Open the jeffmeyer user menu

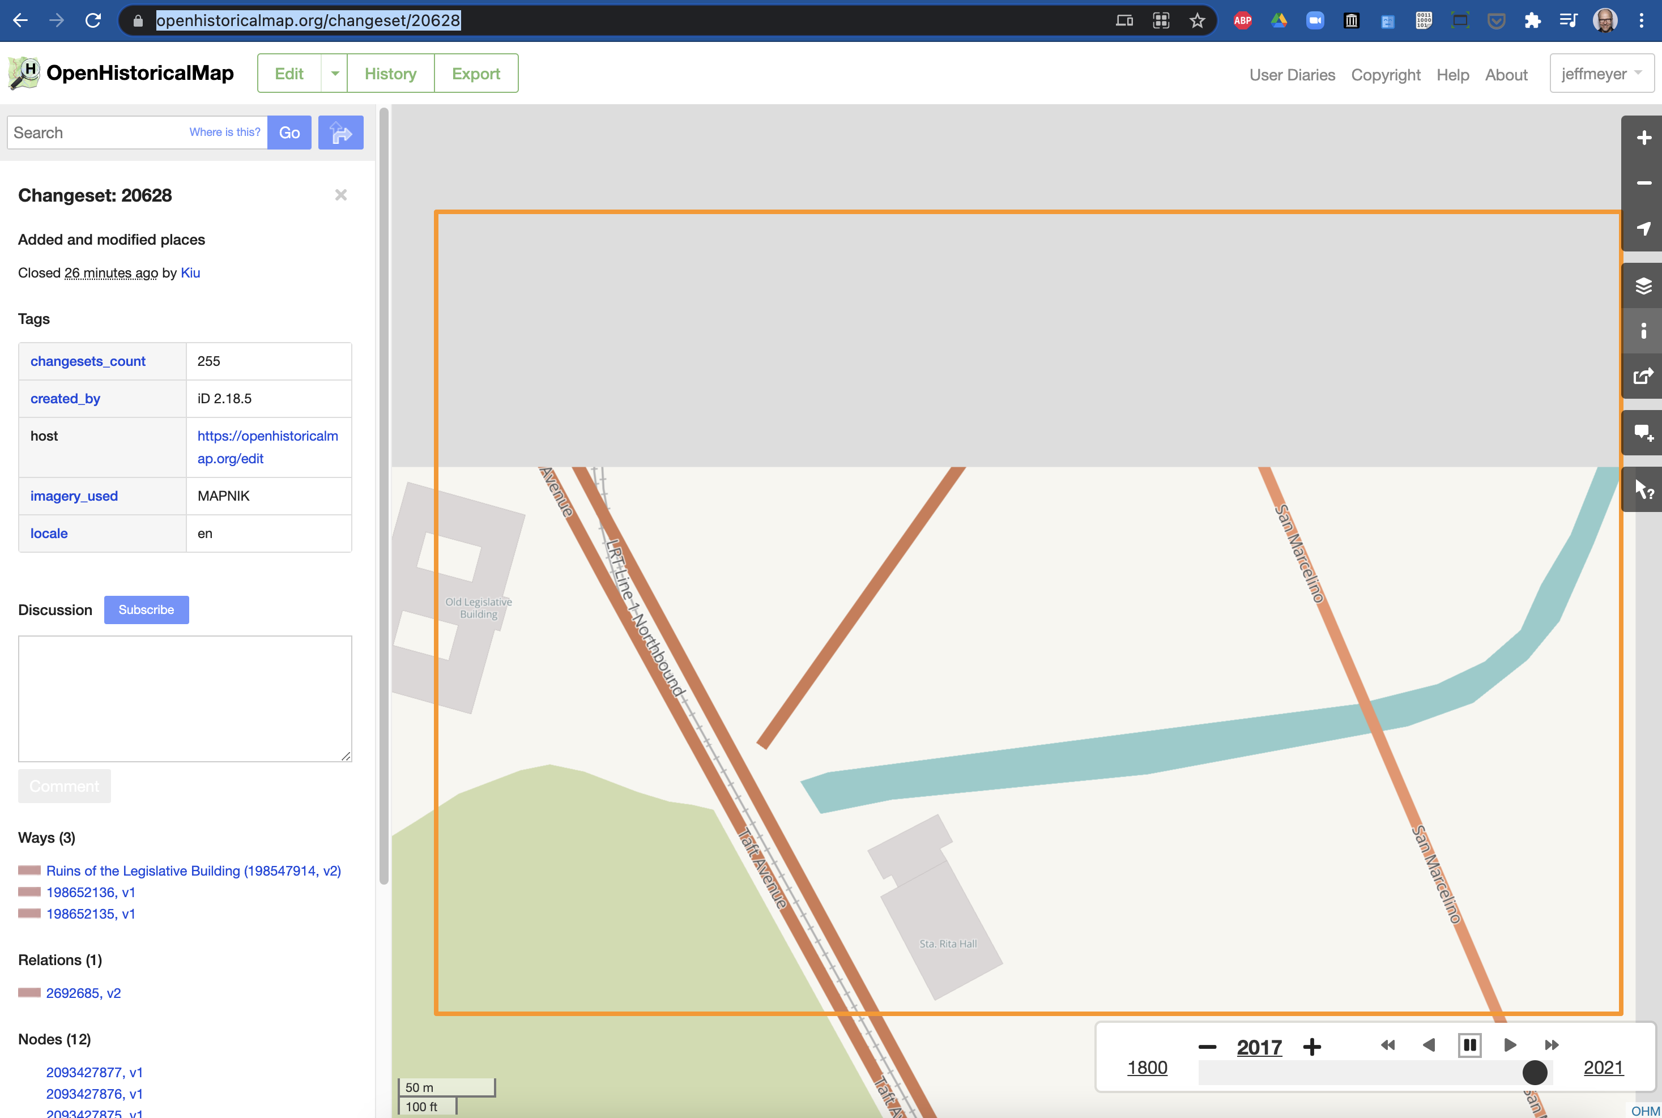pos(1601,72)
